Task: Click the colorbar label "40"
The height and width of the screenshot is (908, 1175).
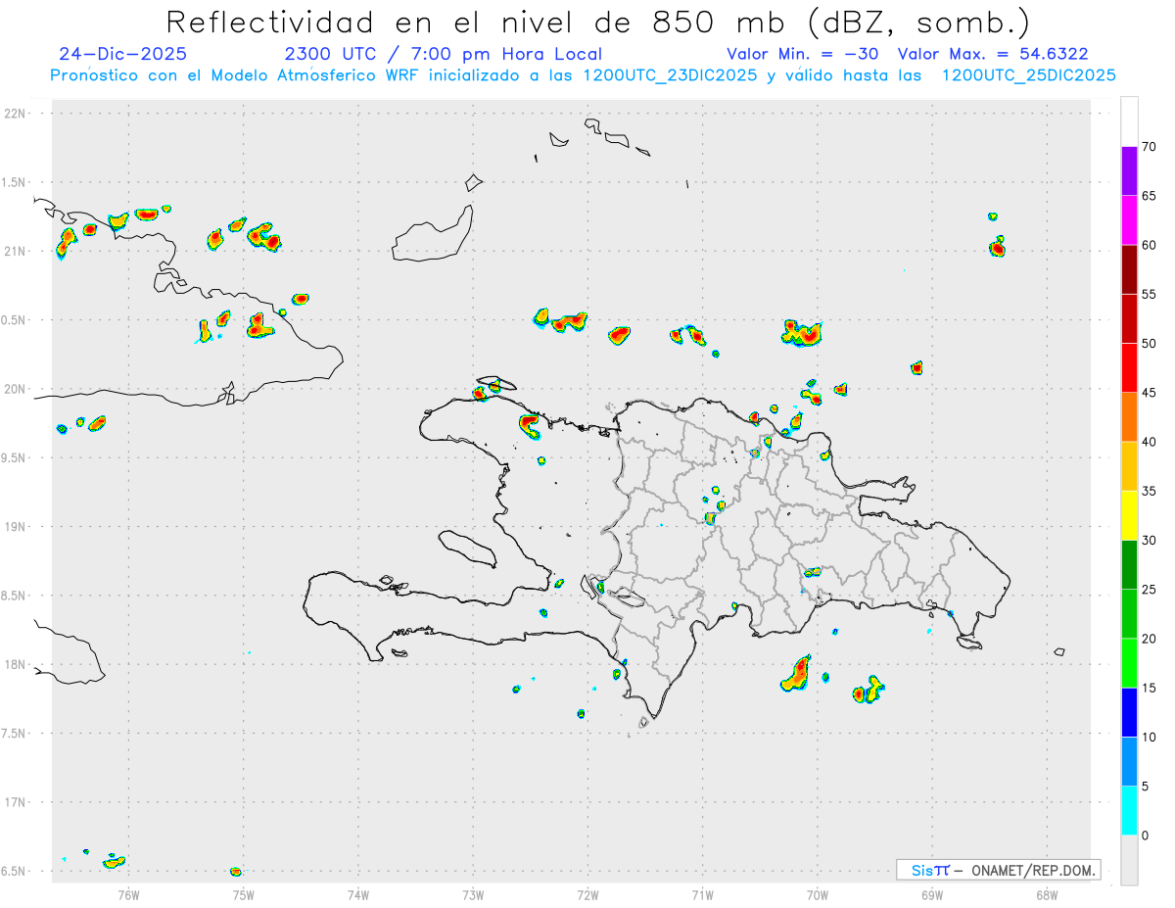Action: 1148,442
